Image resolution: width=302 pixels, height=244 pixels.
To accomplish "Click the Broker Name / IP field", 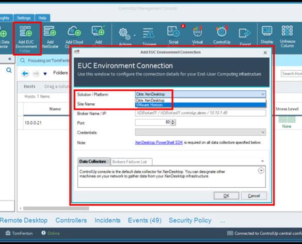I will point(200,113).
